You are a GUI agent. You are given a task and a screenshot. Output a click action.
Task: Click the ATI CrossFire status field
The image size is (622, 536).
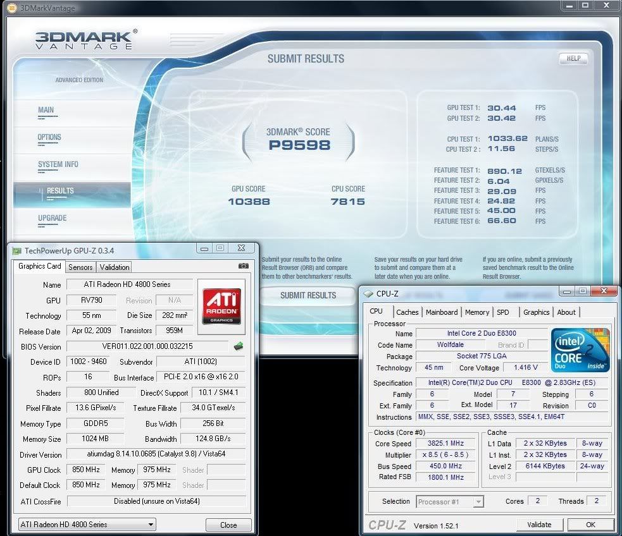[x=157, y=501]
